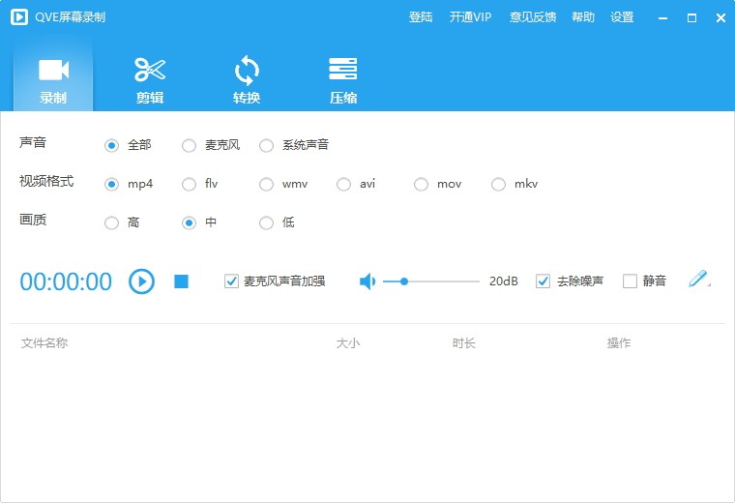Screen dimensions: 735x503
Task: Click the microphone gain slider handle
Action: tap(404, 281)
